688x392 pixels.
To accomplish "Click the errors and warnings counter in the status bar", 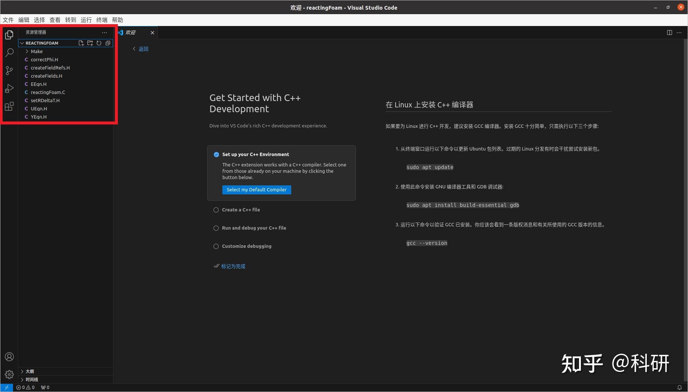I will point(25,387).
